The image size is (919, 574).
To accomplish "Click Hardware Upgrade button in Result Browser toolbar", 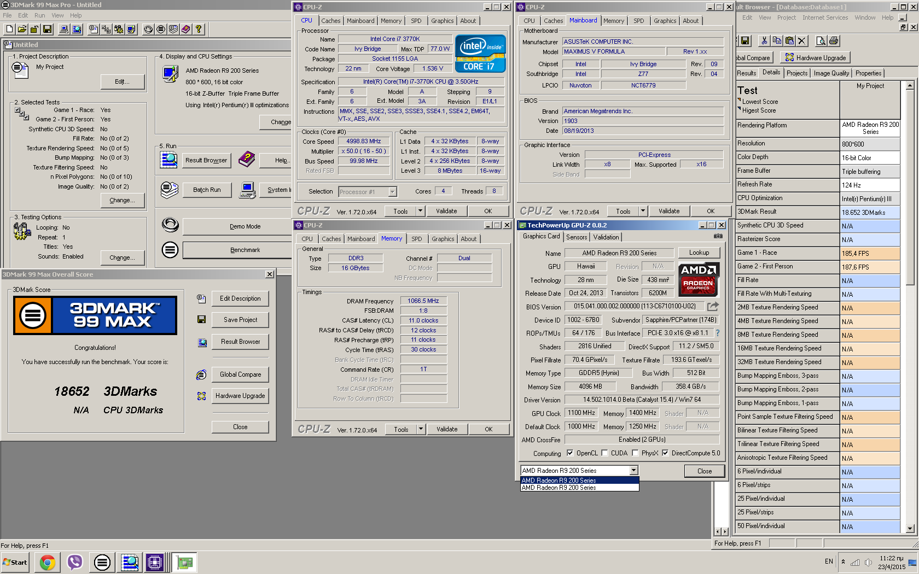I will pos(815,57).
